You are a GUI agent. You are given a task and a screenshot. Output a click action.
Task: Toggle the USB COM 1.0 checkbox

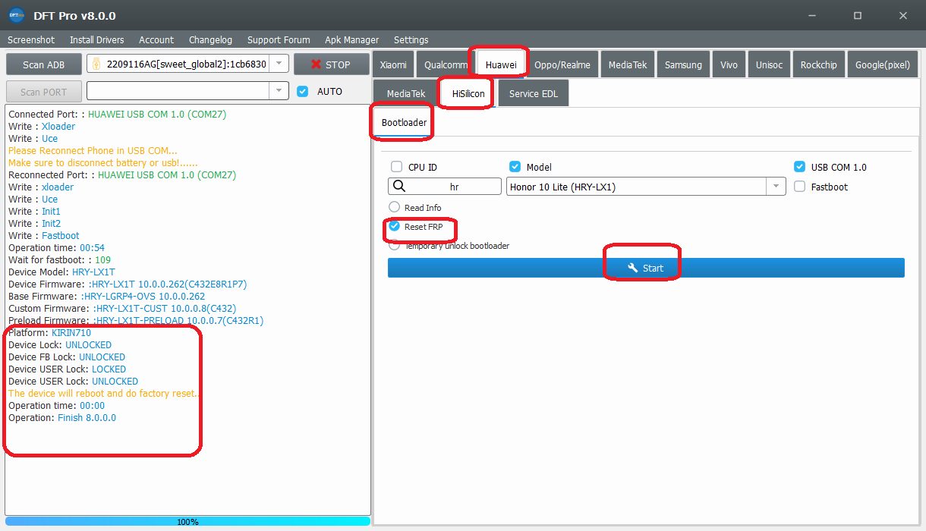(x=799, y=167)
